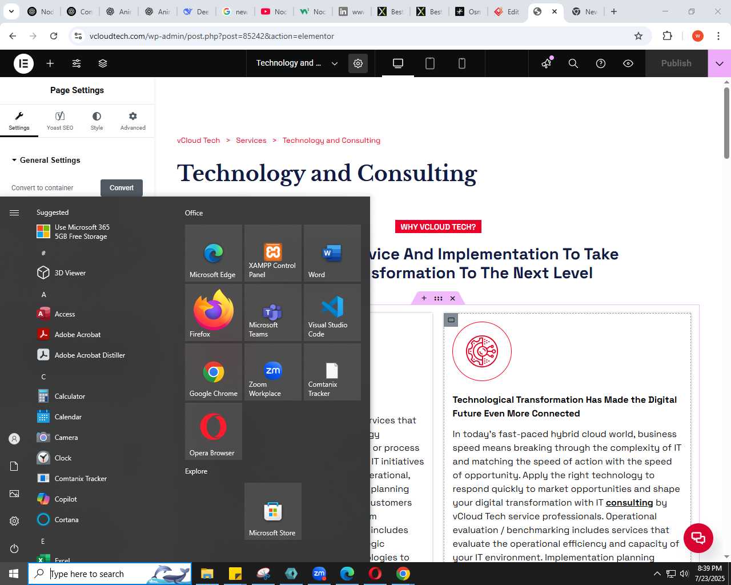
Task: Launch the Opera Browser tile
Action: 214,431
